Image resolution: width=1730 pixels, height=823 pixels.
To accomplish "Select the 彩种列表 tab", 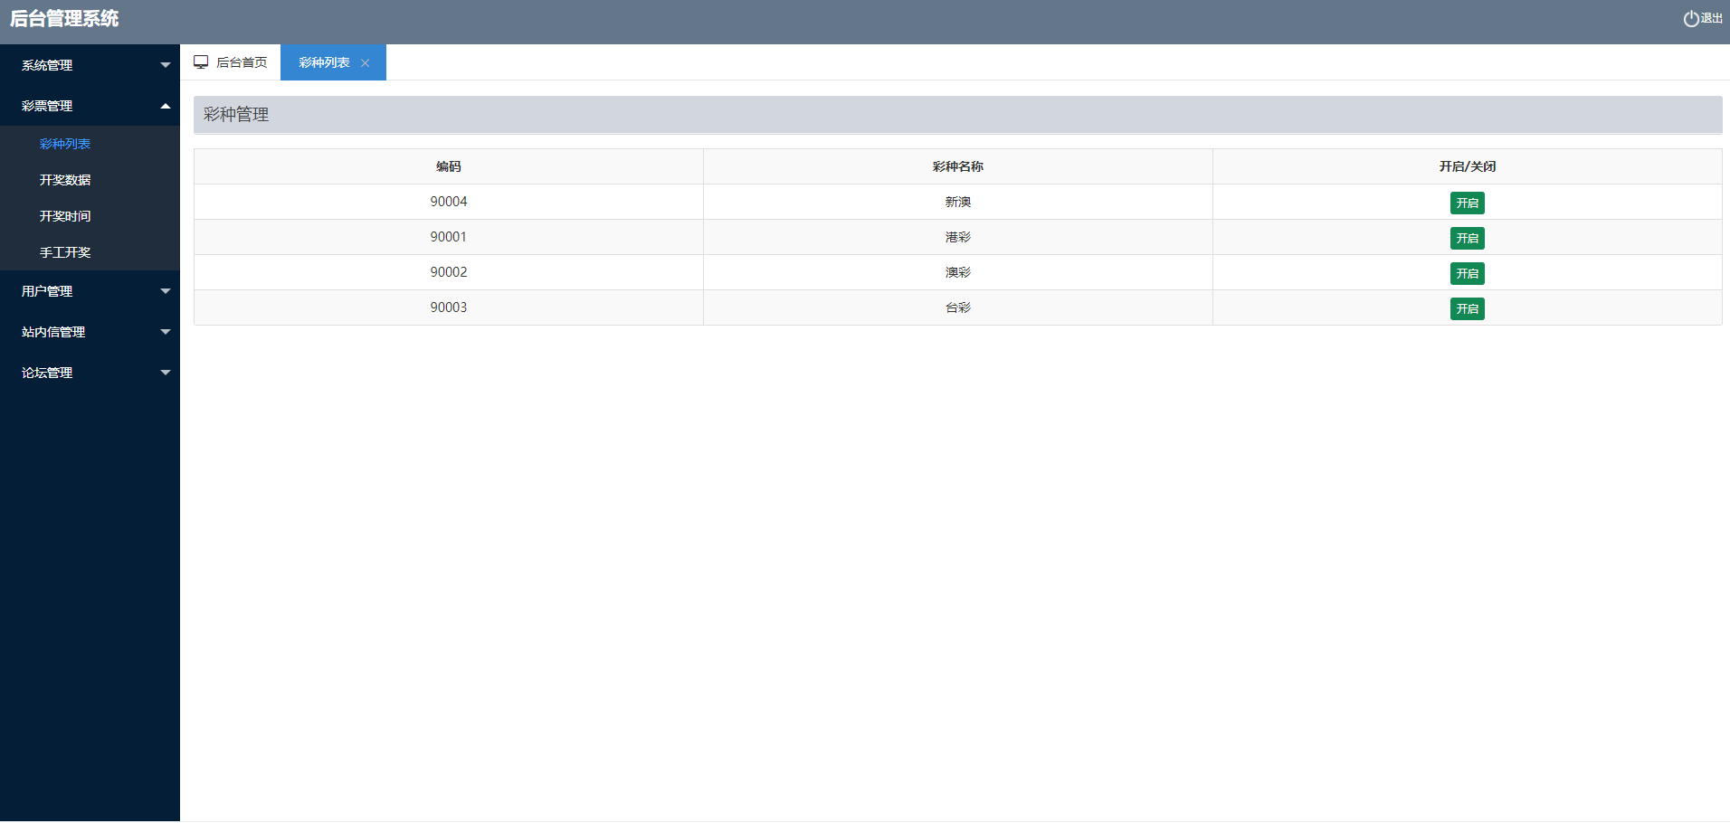I will point(324,62).
